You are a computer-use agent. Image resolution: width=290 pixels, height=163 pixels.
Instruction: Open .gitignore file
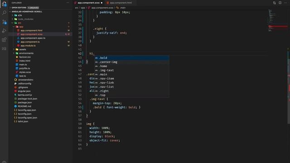pyautogui.click(x=23, y=87)
